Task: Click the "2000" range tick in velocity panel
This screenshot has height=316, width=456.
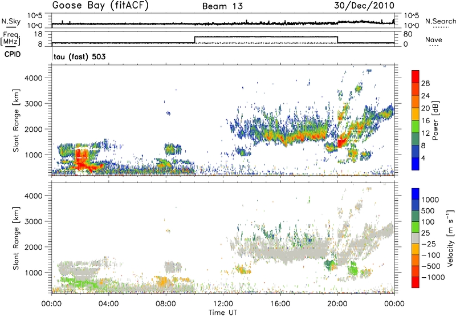Action: [x=34, y=247]
